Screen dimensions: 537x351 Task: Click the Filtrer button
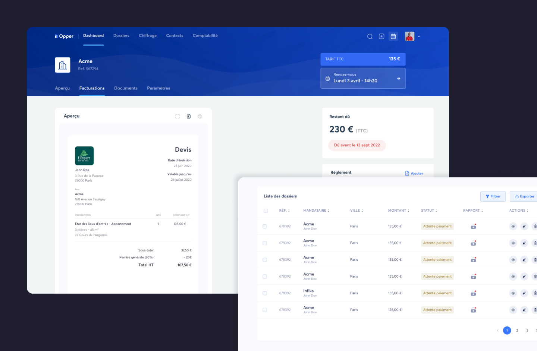coord(493,196)
